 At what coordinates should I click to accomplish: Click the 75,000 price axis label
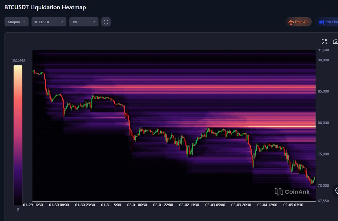pos(323,154)
